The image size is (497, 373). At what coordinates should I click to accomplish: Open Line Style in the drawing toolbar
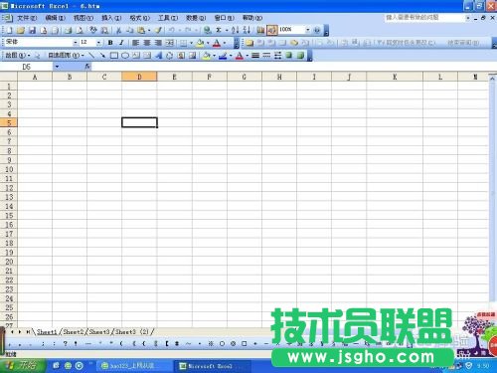click(255, 56)
